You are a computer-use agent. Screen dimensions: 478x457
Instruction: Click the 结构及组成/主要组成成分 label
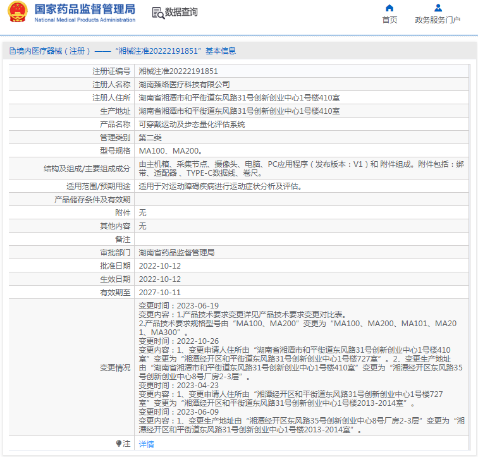pos(87,169)
